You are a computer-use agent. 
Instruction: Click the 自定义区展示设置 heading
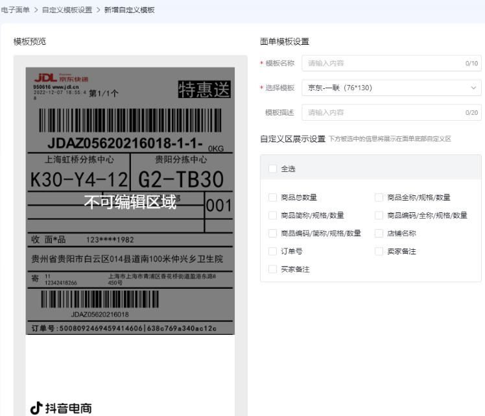click(292, 139)
